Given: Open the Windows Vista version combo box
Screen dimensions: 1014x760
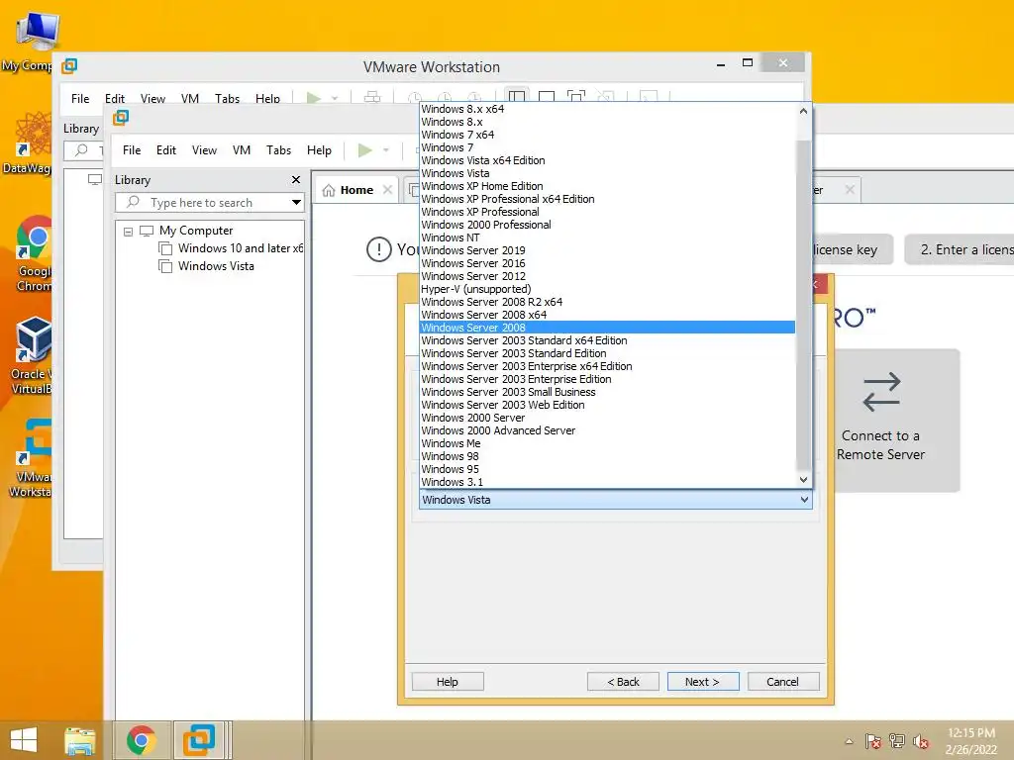Looking at the screenshot, I should 616,500.
